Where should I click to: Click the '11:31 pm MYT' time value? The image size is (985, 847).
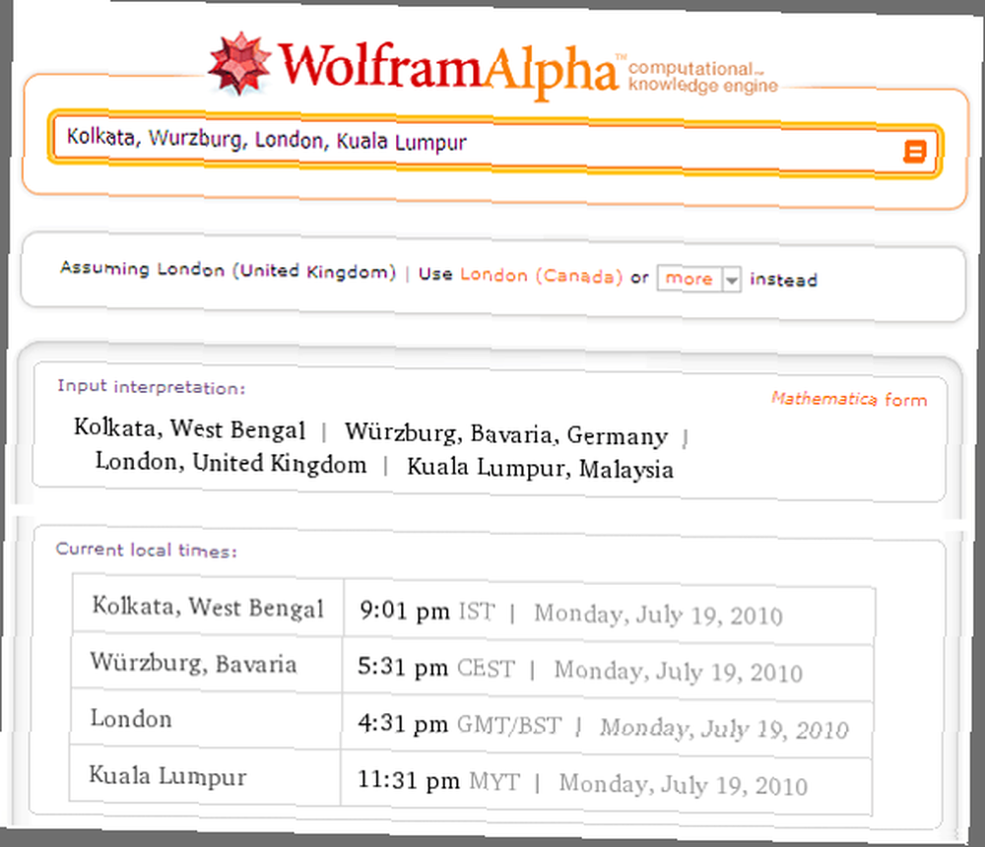[438, 781]
